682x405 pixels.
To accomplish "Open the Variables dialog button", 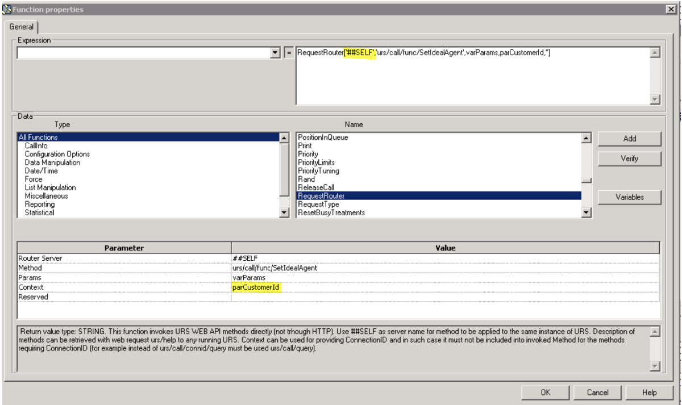I will pos(629,197).
